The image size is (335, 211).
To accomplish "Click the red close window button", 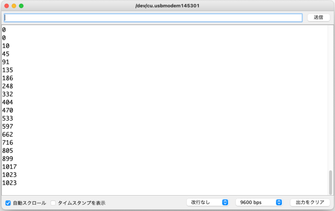I will (6, 6).
